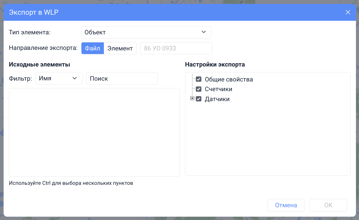Open the Тип элемента dropdown showing Объект
Image resolution: width=359 pixels, height=220 pixels.
coord(146,32)
